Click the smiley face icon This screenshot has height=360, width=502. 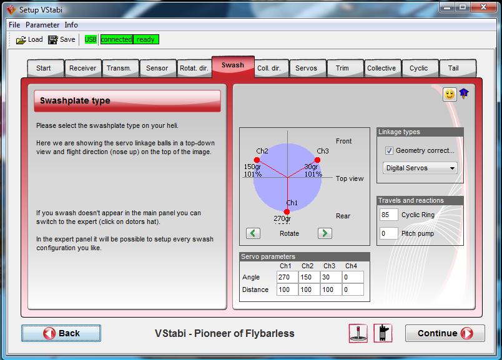tap(450, 94)
